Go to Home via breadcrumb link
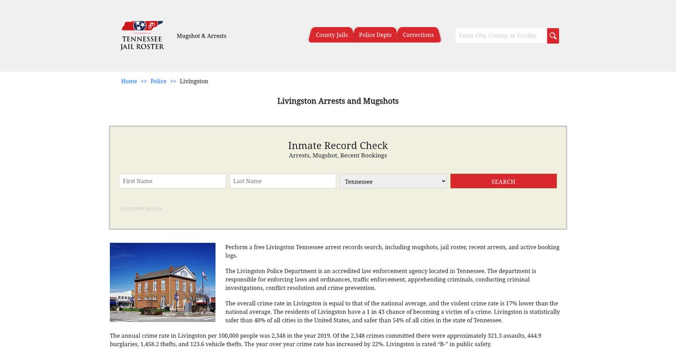676x349 pixels. (129, 82)
